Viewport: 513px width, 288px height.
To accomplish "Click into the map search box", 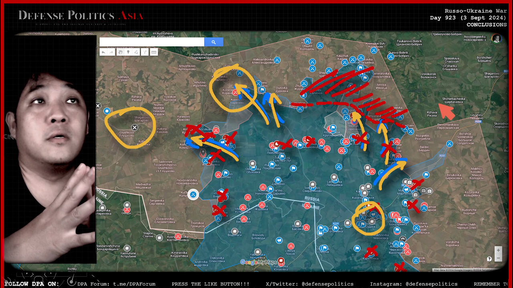I will pyautogui.click(x=152, y=42).
